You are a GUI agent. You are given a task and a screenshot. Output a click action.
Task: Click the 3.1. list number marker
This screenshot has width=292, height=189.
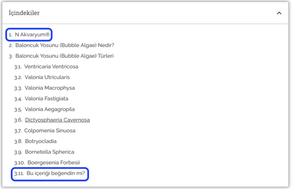pos(18,67)
